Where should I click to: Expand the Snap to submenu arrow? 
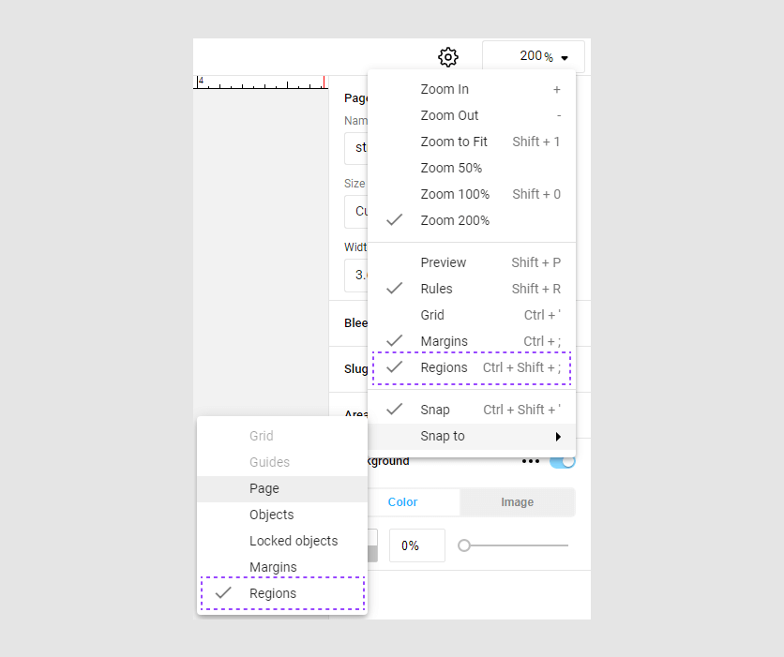click(558, 437)
